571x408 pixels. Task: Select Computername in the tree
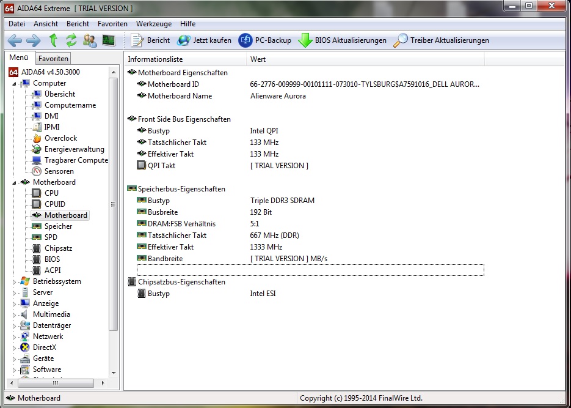point(70,105)
